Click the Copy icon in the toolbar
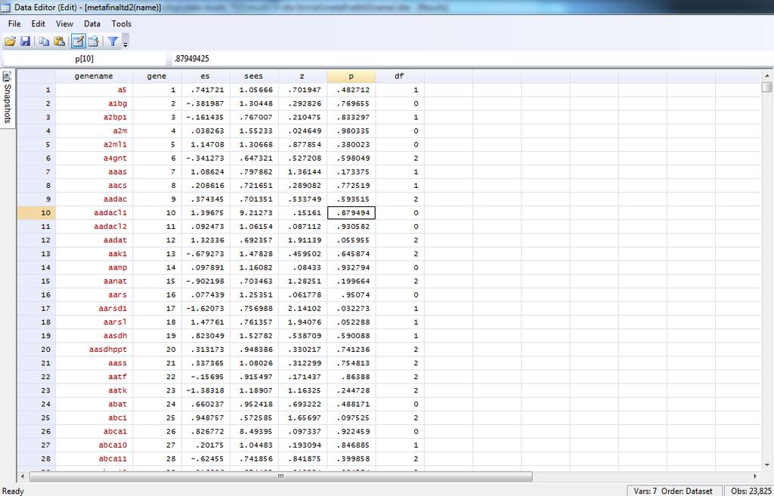The height and width of the screenshot is (496, 774). click(x=44, y=42)
